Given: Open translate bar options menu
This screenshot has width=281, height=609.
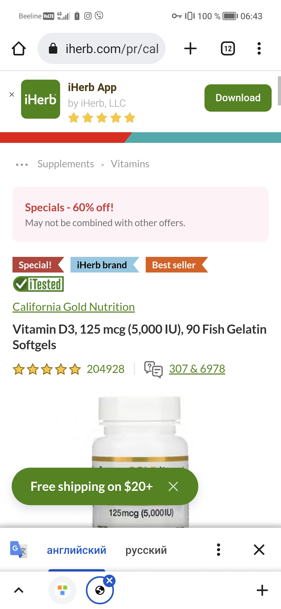Looking at the screenshot, I should pos(219,550).
